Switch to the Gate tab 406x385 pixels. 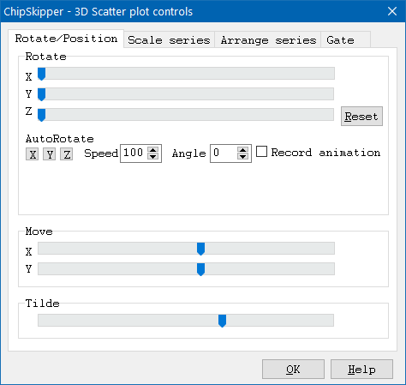tap(346, 39)
